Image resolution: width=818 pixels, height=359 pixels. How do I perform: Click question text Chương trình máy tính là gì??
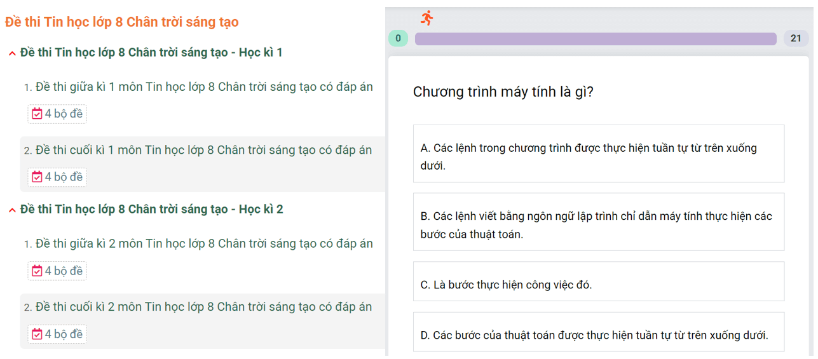click(503, 92)
